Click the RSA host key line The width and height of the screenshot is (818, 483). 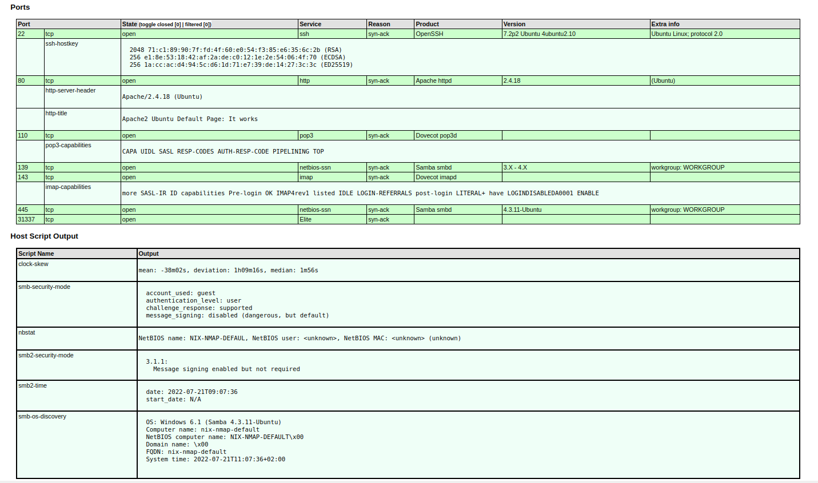click(x=236, y=50)
